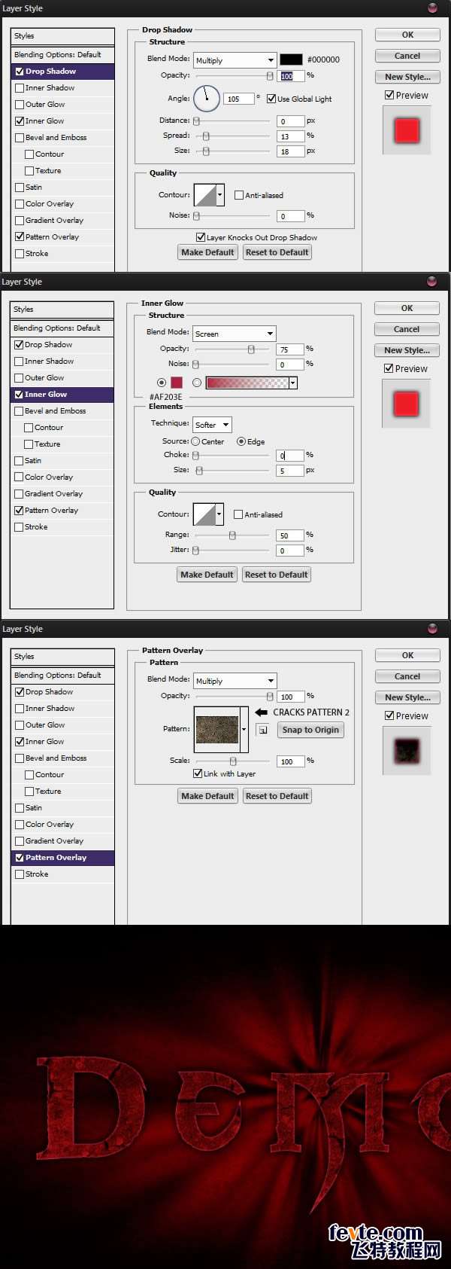Enable Anti-aliased in Drop Shadow dialog
451x1269 pixels.
pyautogui.click(x=239, y=195)
